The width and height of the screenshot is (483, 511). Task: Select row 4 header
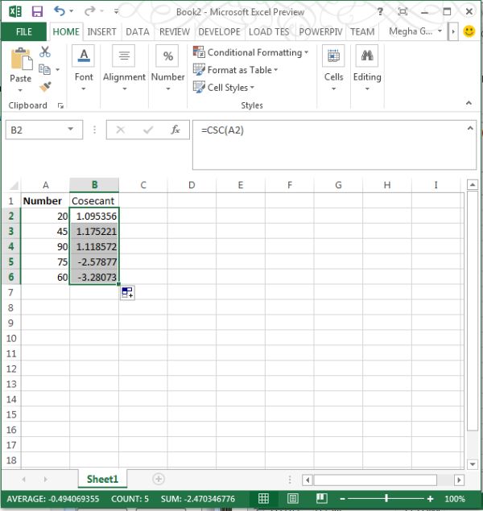click(11, 246)
